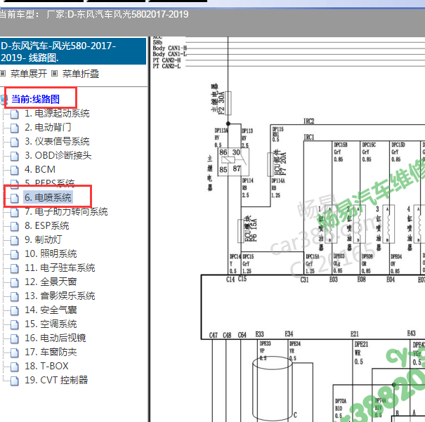This screenshot has width=425, height=422.
Task: Click page icon beside 2. 电动背门
Action: 15,128
